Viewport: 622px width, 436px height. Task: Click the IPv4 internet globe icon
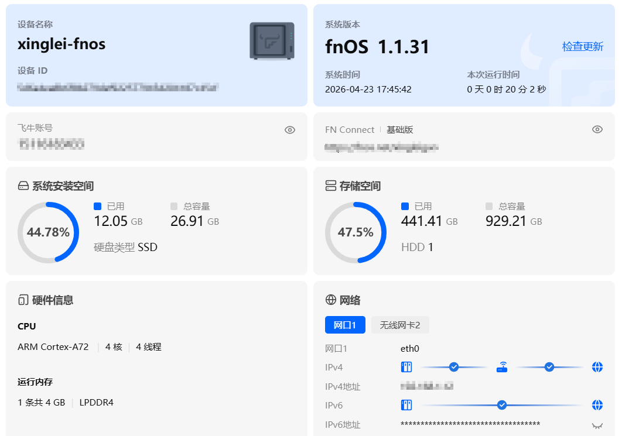[597, 367]
